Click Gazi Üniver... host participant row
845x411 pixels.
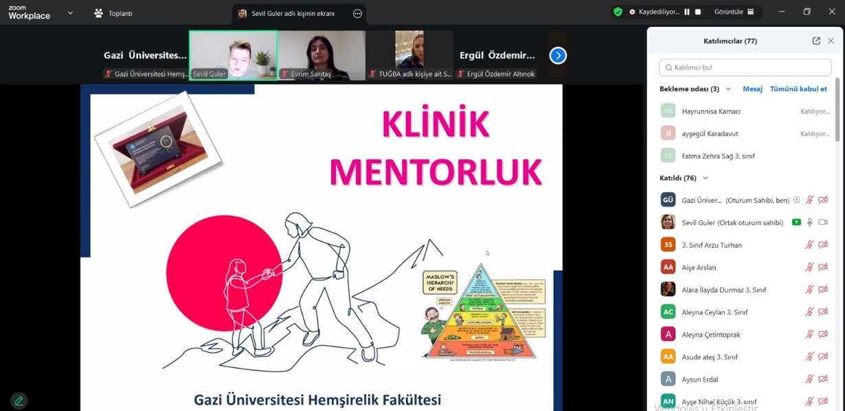(x=745, y=200)
